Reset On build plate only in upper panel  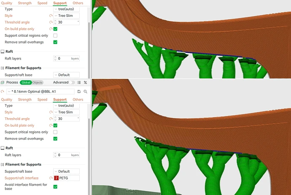pos(51,29)
